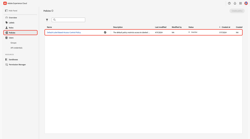Open Default-Label-Based-Access-Control-Policy link
The height and width of the screenshot is (139, 250).
coord(64,32)
